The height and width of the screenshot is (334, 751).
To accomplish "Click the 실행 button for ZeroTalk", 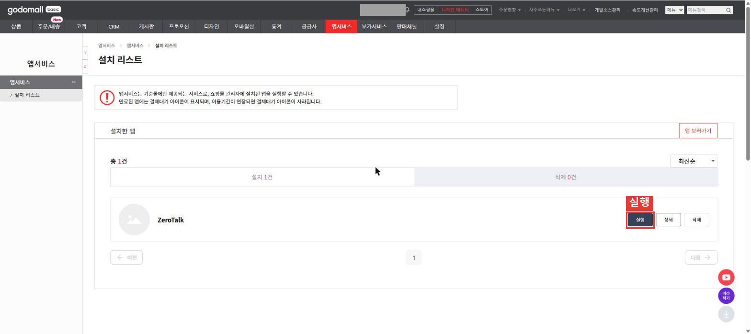I will pos(640,220).
